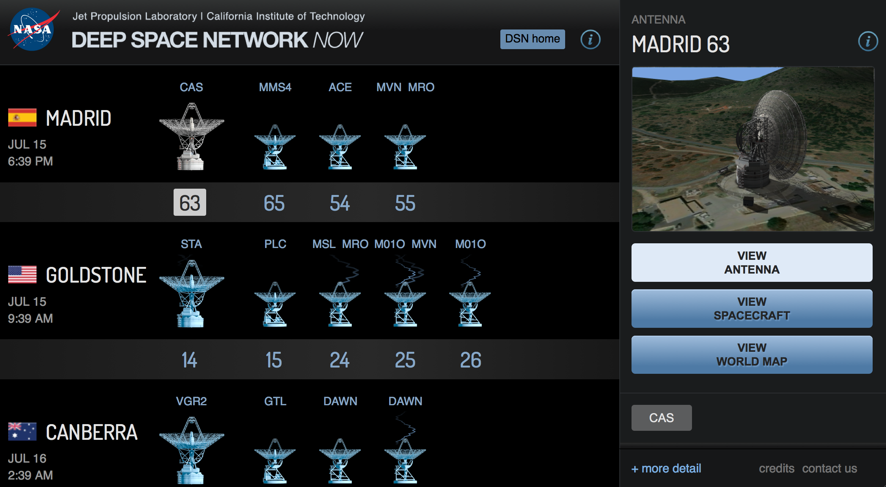Click the VIEW ANTENNA button
The width and height of the screenshot is (886, 487).
752,263
